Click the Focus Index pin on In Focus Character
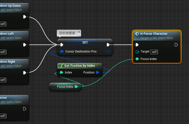 coord(137,59)
